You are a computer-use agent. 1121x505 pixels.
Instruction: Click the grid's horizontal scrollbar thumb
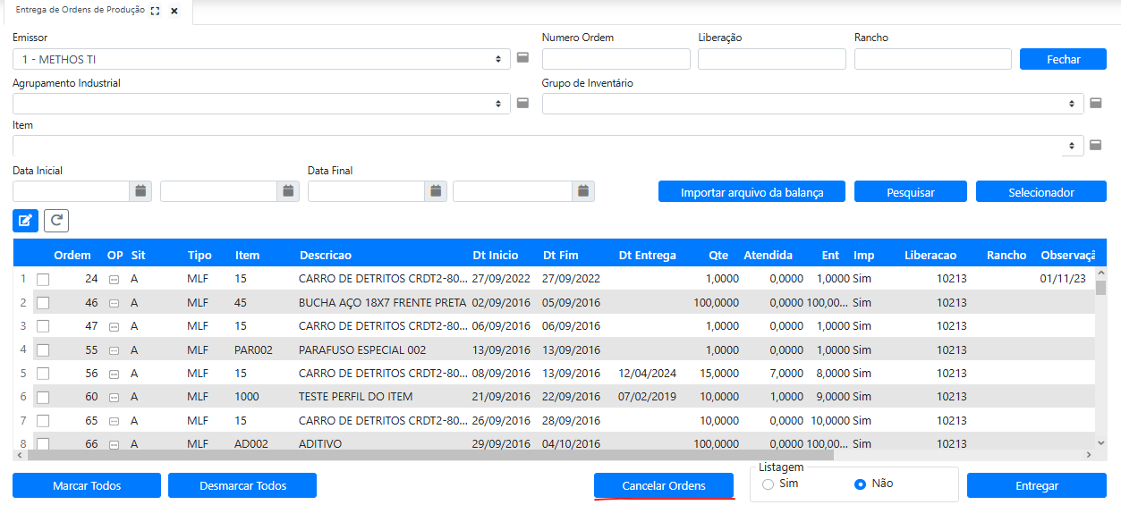tap(430, 455)
